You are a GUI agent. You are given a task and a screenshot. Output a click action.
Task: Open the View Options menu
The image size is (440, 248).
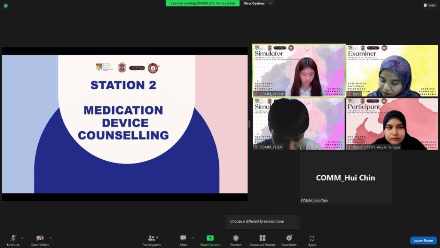(257, 3)
